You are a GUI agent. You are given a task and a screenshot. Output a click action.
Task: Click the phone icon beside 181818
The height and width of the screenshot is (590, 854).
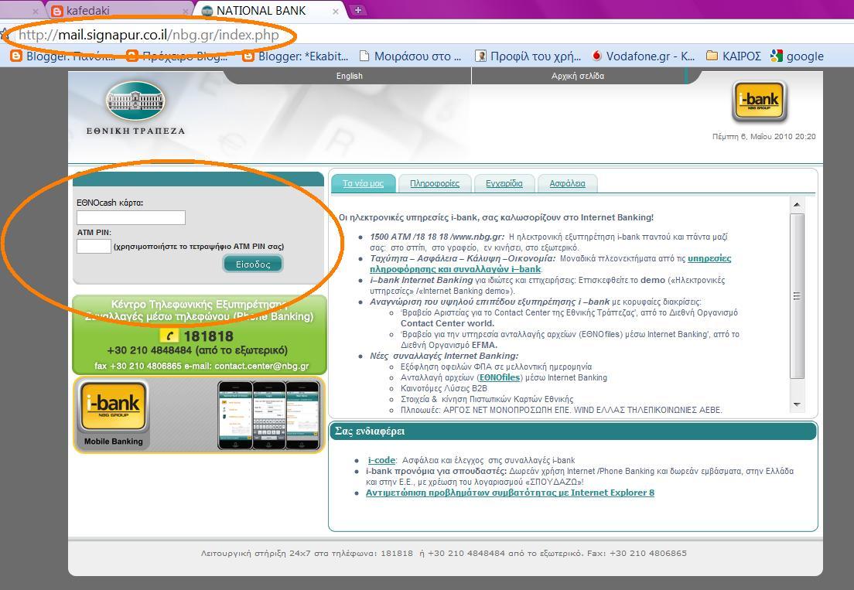[169, 336]
